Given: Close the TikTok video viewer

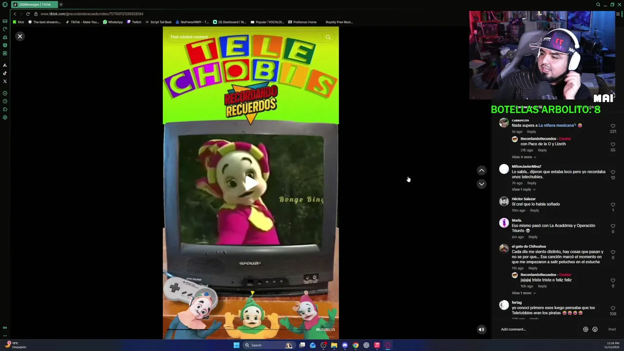Looking at the screenshot, I should point(20,37).
